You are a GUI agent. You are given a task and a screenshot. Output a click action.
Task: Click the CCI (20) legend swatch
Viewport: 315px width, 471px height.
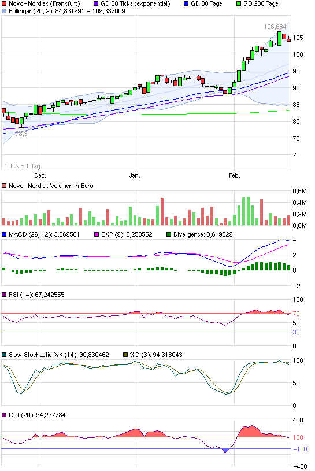click(x=4, y=415)
